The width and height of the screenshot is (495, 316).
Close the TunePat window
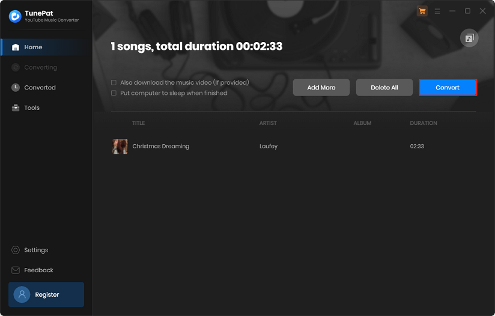coord(483,11)
